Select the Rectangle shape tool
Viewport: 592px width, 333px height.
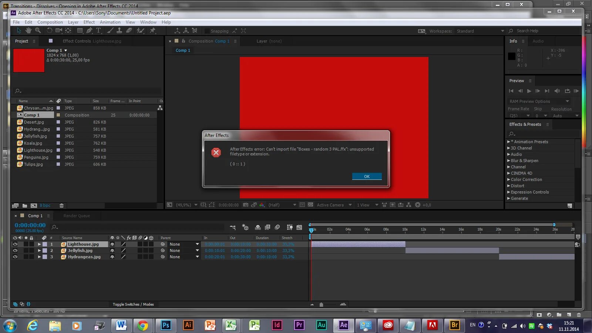point(80,31)
